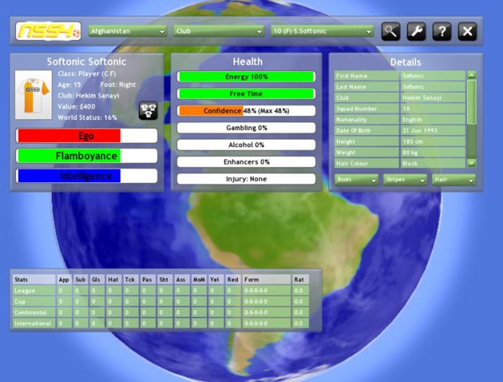Click the Gls column header
This screenshot has height=382, width=503.
[x=97, y=279]
